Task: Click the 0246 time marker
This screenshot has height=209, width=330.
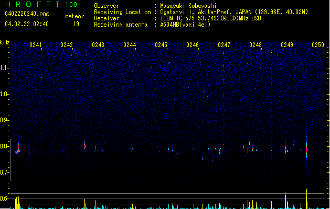Action: click(193, 45)
